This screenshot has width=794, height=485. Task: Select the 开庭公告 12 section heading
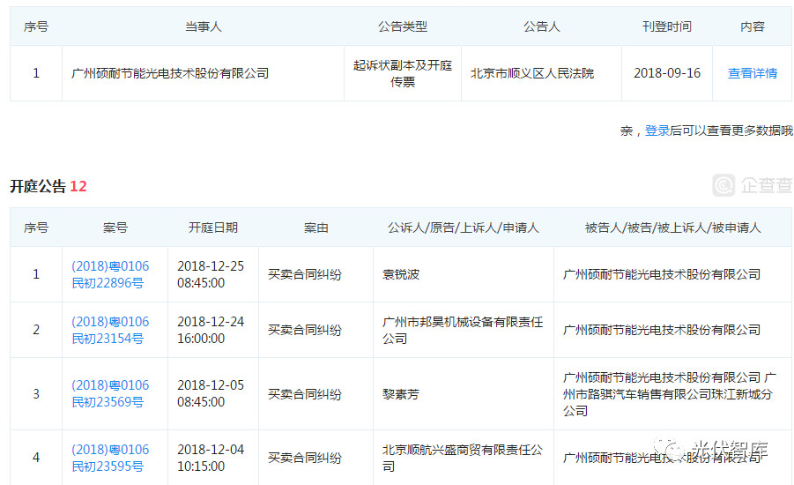[x=48, y=186]
